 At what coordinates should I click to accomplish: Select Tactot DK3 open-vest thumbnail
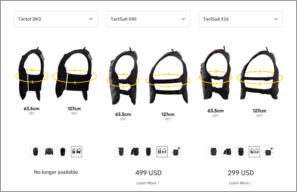click(49, 151)
